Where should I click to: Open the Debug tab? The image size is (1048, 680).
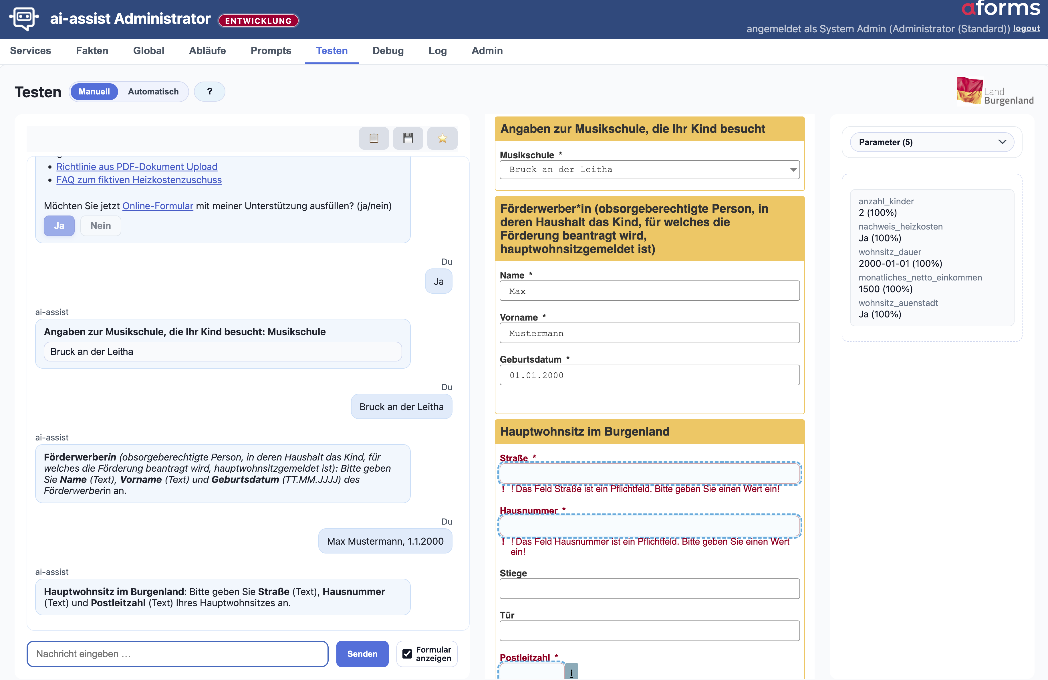click(x=388, y=51)
